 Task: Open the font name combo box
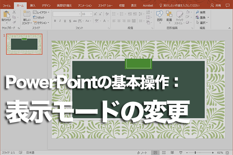[x=67, y=14]
